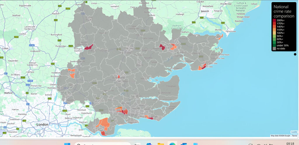Select the dark red Southend seafront area
Viewport: 299px width, 145px height.
pyautogui.click(x=151, y=118)
